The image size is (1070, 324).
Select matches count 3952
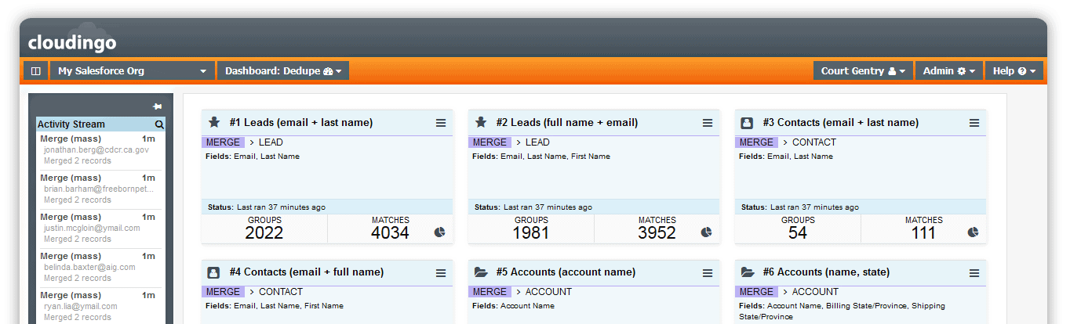pos(657,233)
